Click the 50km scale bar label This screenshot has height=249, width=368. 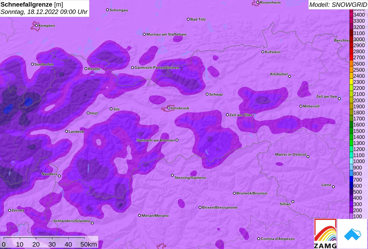(89, 245)
